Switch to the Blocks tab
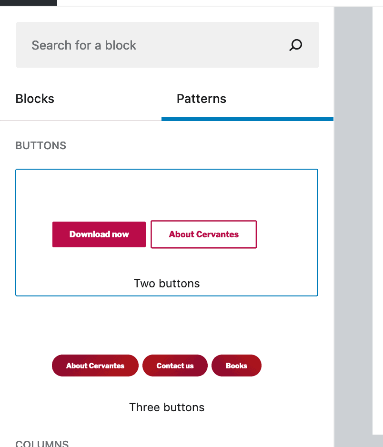This screenshot has height=447, width=383. 35,99
